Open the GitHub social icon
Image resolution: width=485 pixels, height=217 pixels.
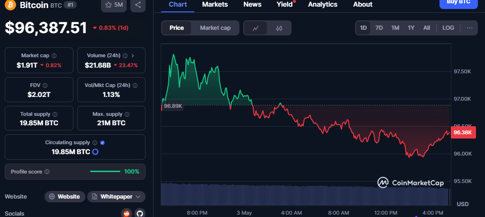click(x=140, y=213)
